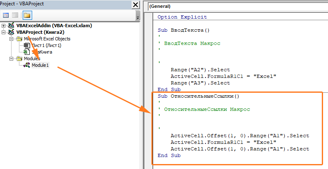Place cursor on Sub ОтносительныеСсылки() line
The image size is (328, 169).
(198, 96)
